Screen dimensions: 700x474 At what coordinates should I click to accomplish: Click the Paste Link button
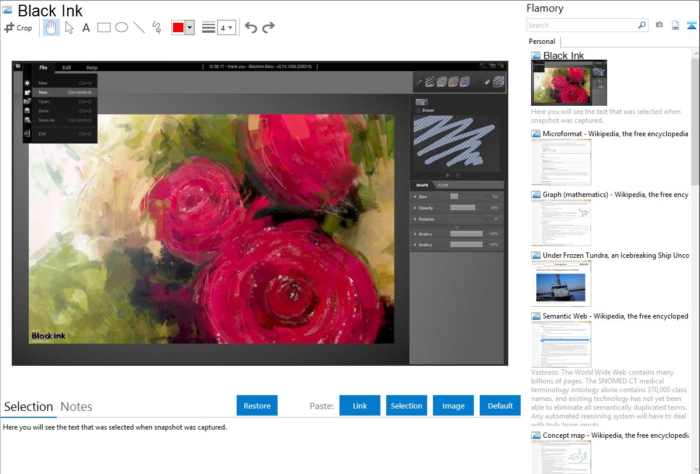[360, 406]
